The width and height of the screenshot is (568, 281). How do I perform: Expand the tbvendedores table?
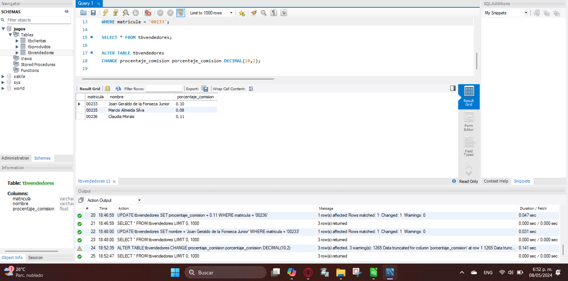click(17, 53)
